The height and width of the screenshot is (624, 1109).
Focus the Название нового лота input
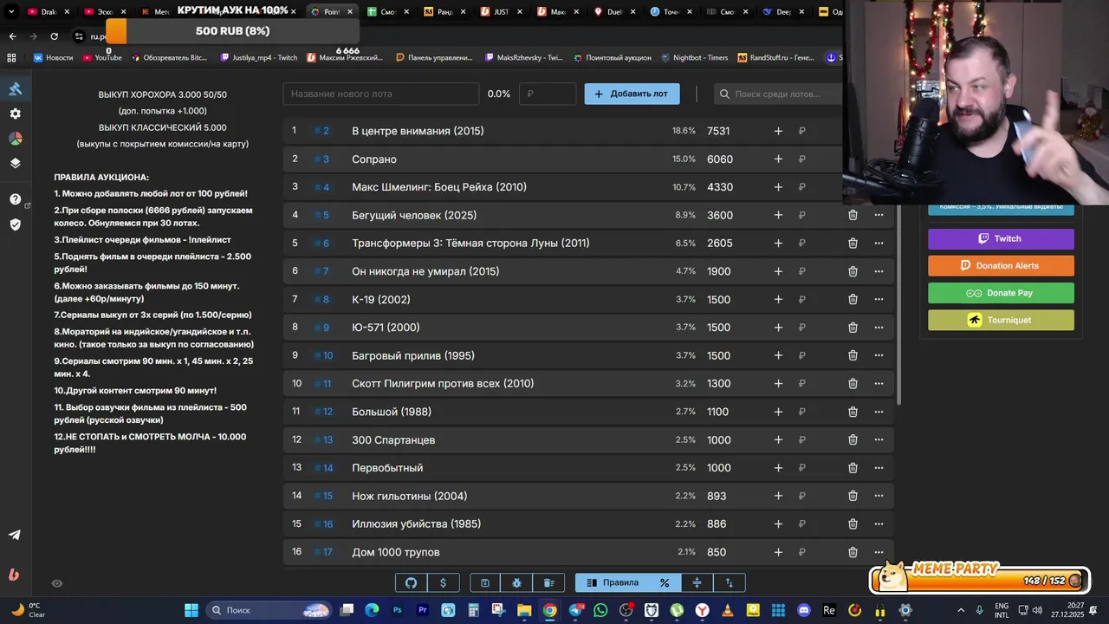381,94
